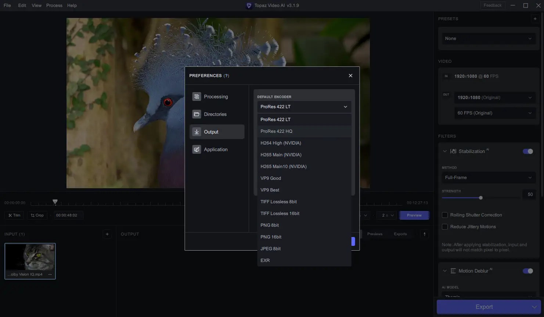The height and width of the screenshot is (317, 544).
Task: Open the stabilization Method dropdown Full-Frame
Action: point(488,178)
